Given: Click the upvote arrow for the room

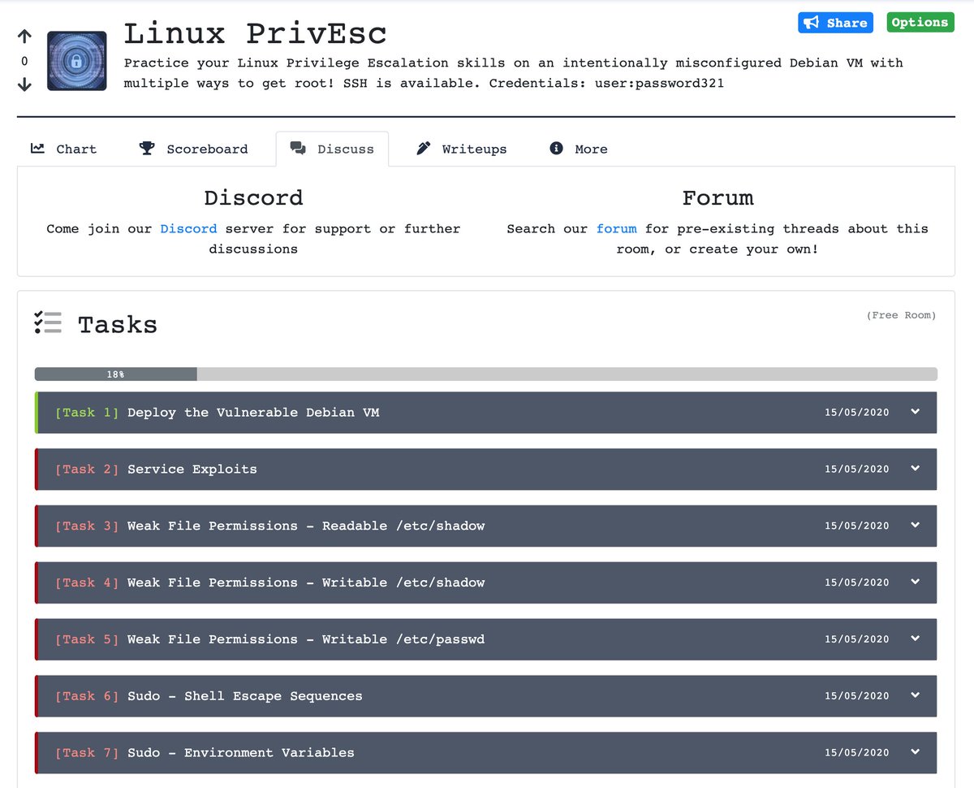Looking at the screenshot, I should coord(24,36).
